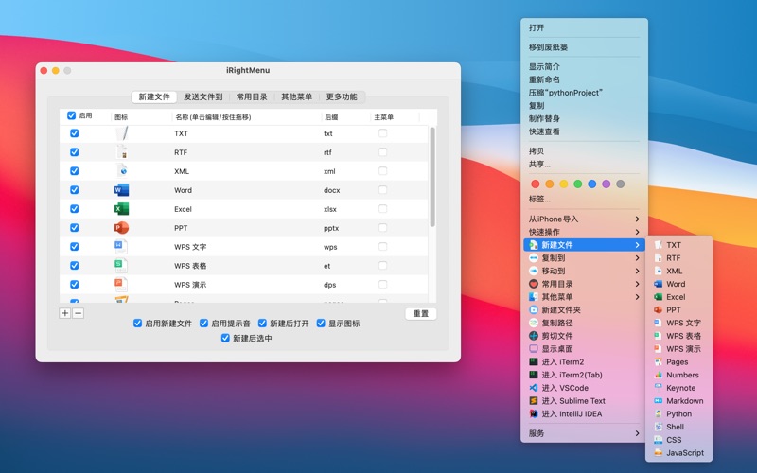Click the WPS 表格 icon in table

point(121,266)
